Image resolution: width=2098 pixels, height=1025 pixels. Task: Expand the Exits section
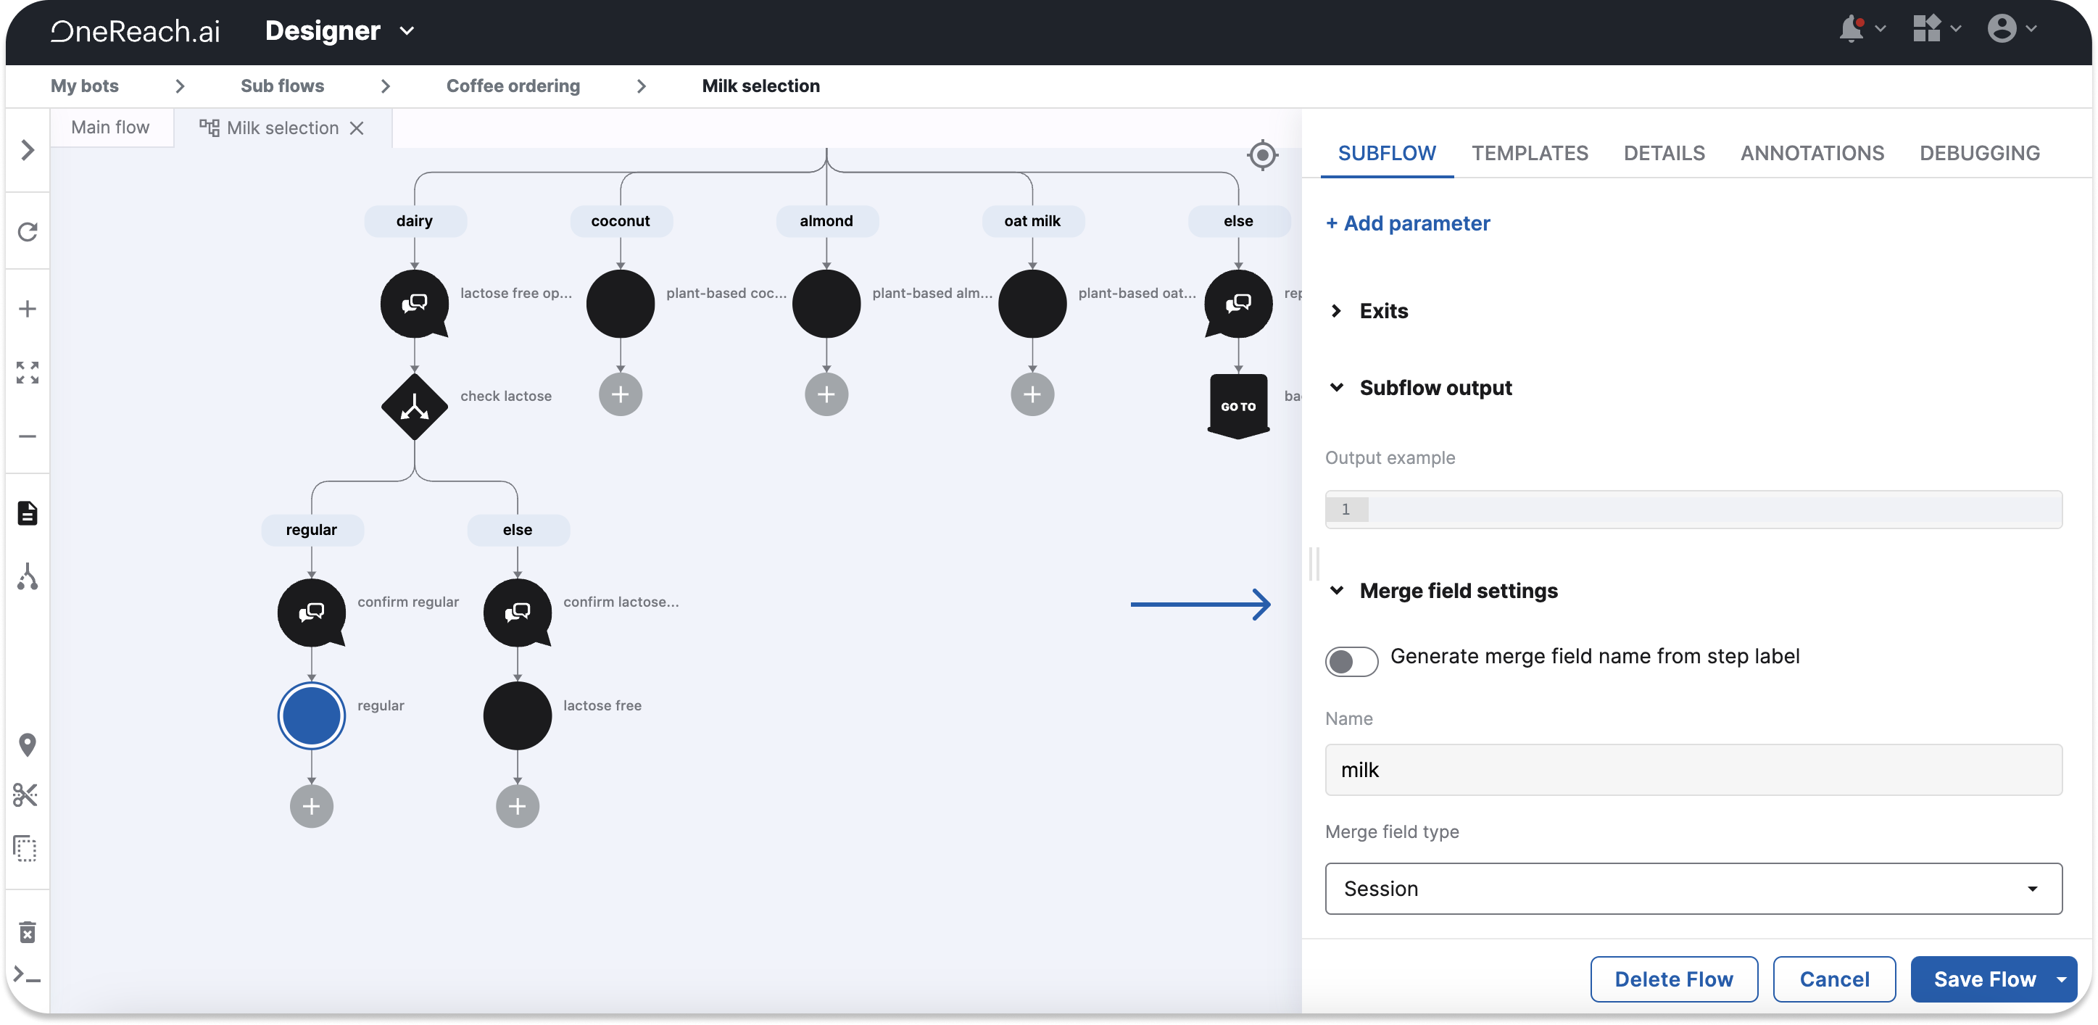coord(1383,311)
